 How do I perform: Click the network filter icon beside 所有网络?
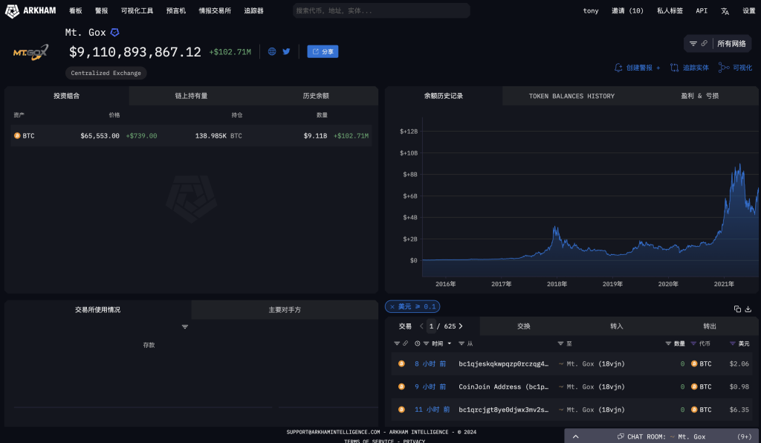click(693, 44)
